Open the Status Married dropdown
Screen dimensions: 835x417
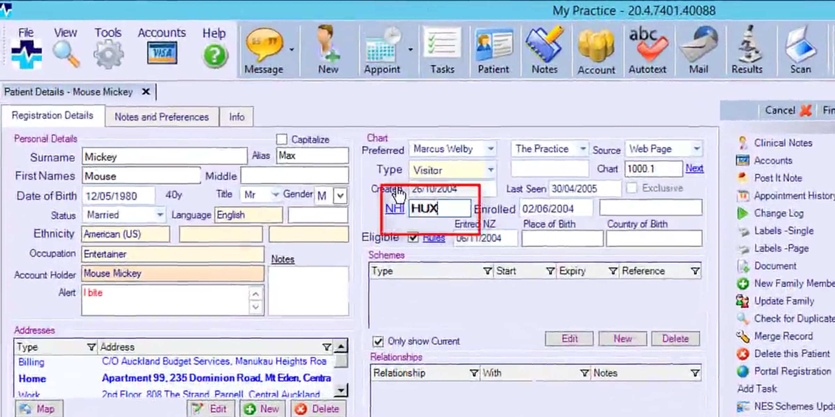160,215
